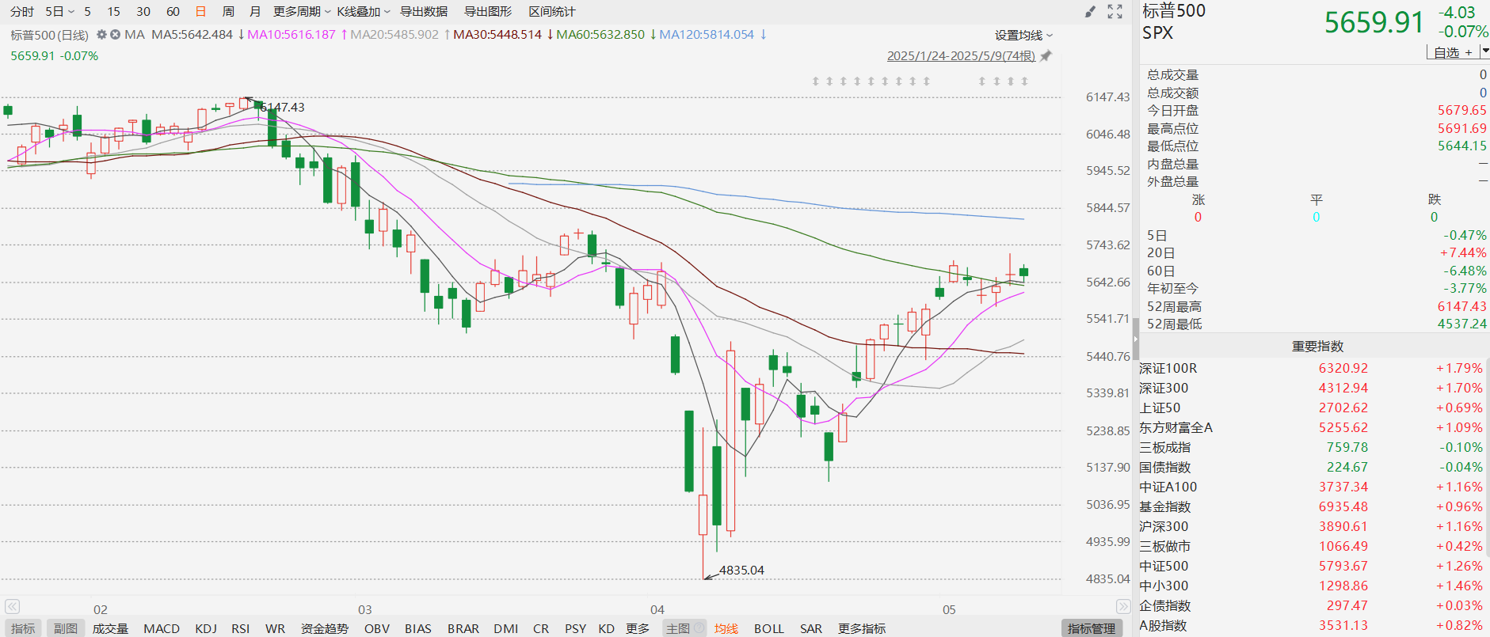Viewport: 1490px width, 637px height.
Task: Enable the WR indicator
Action: (x=275, y=628)
